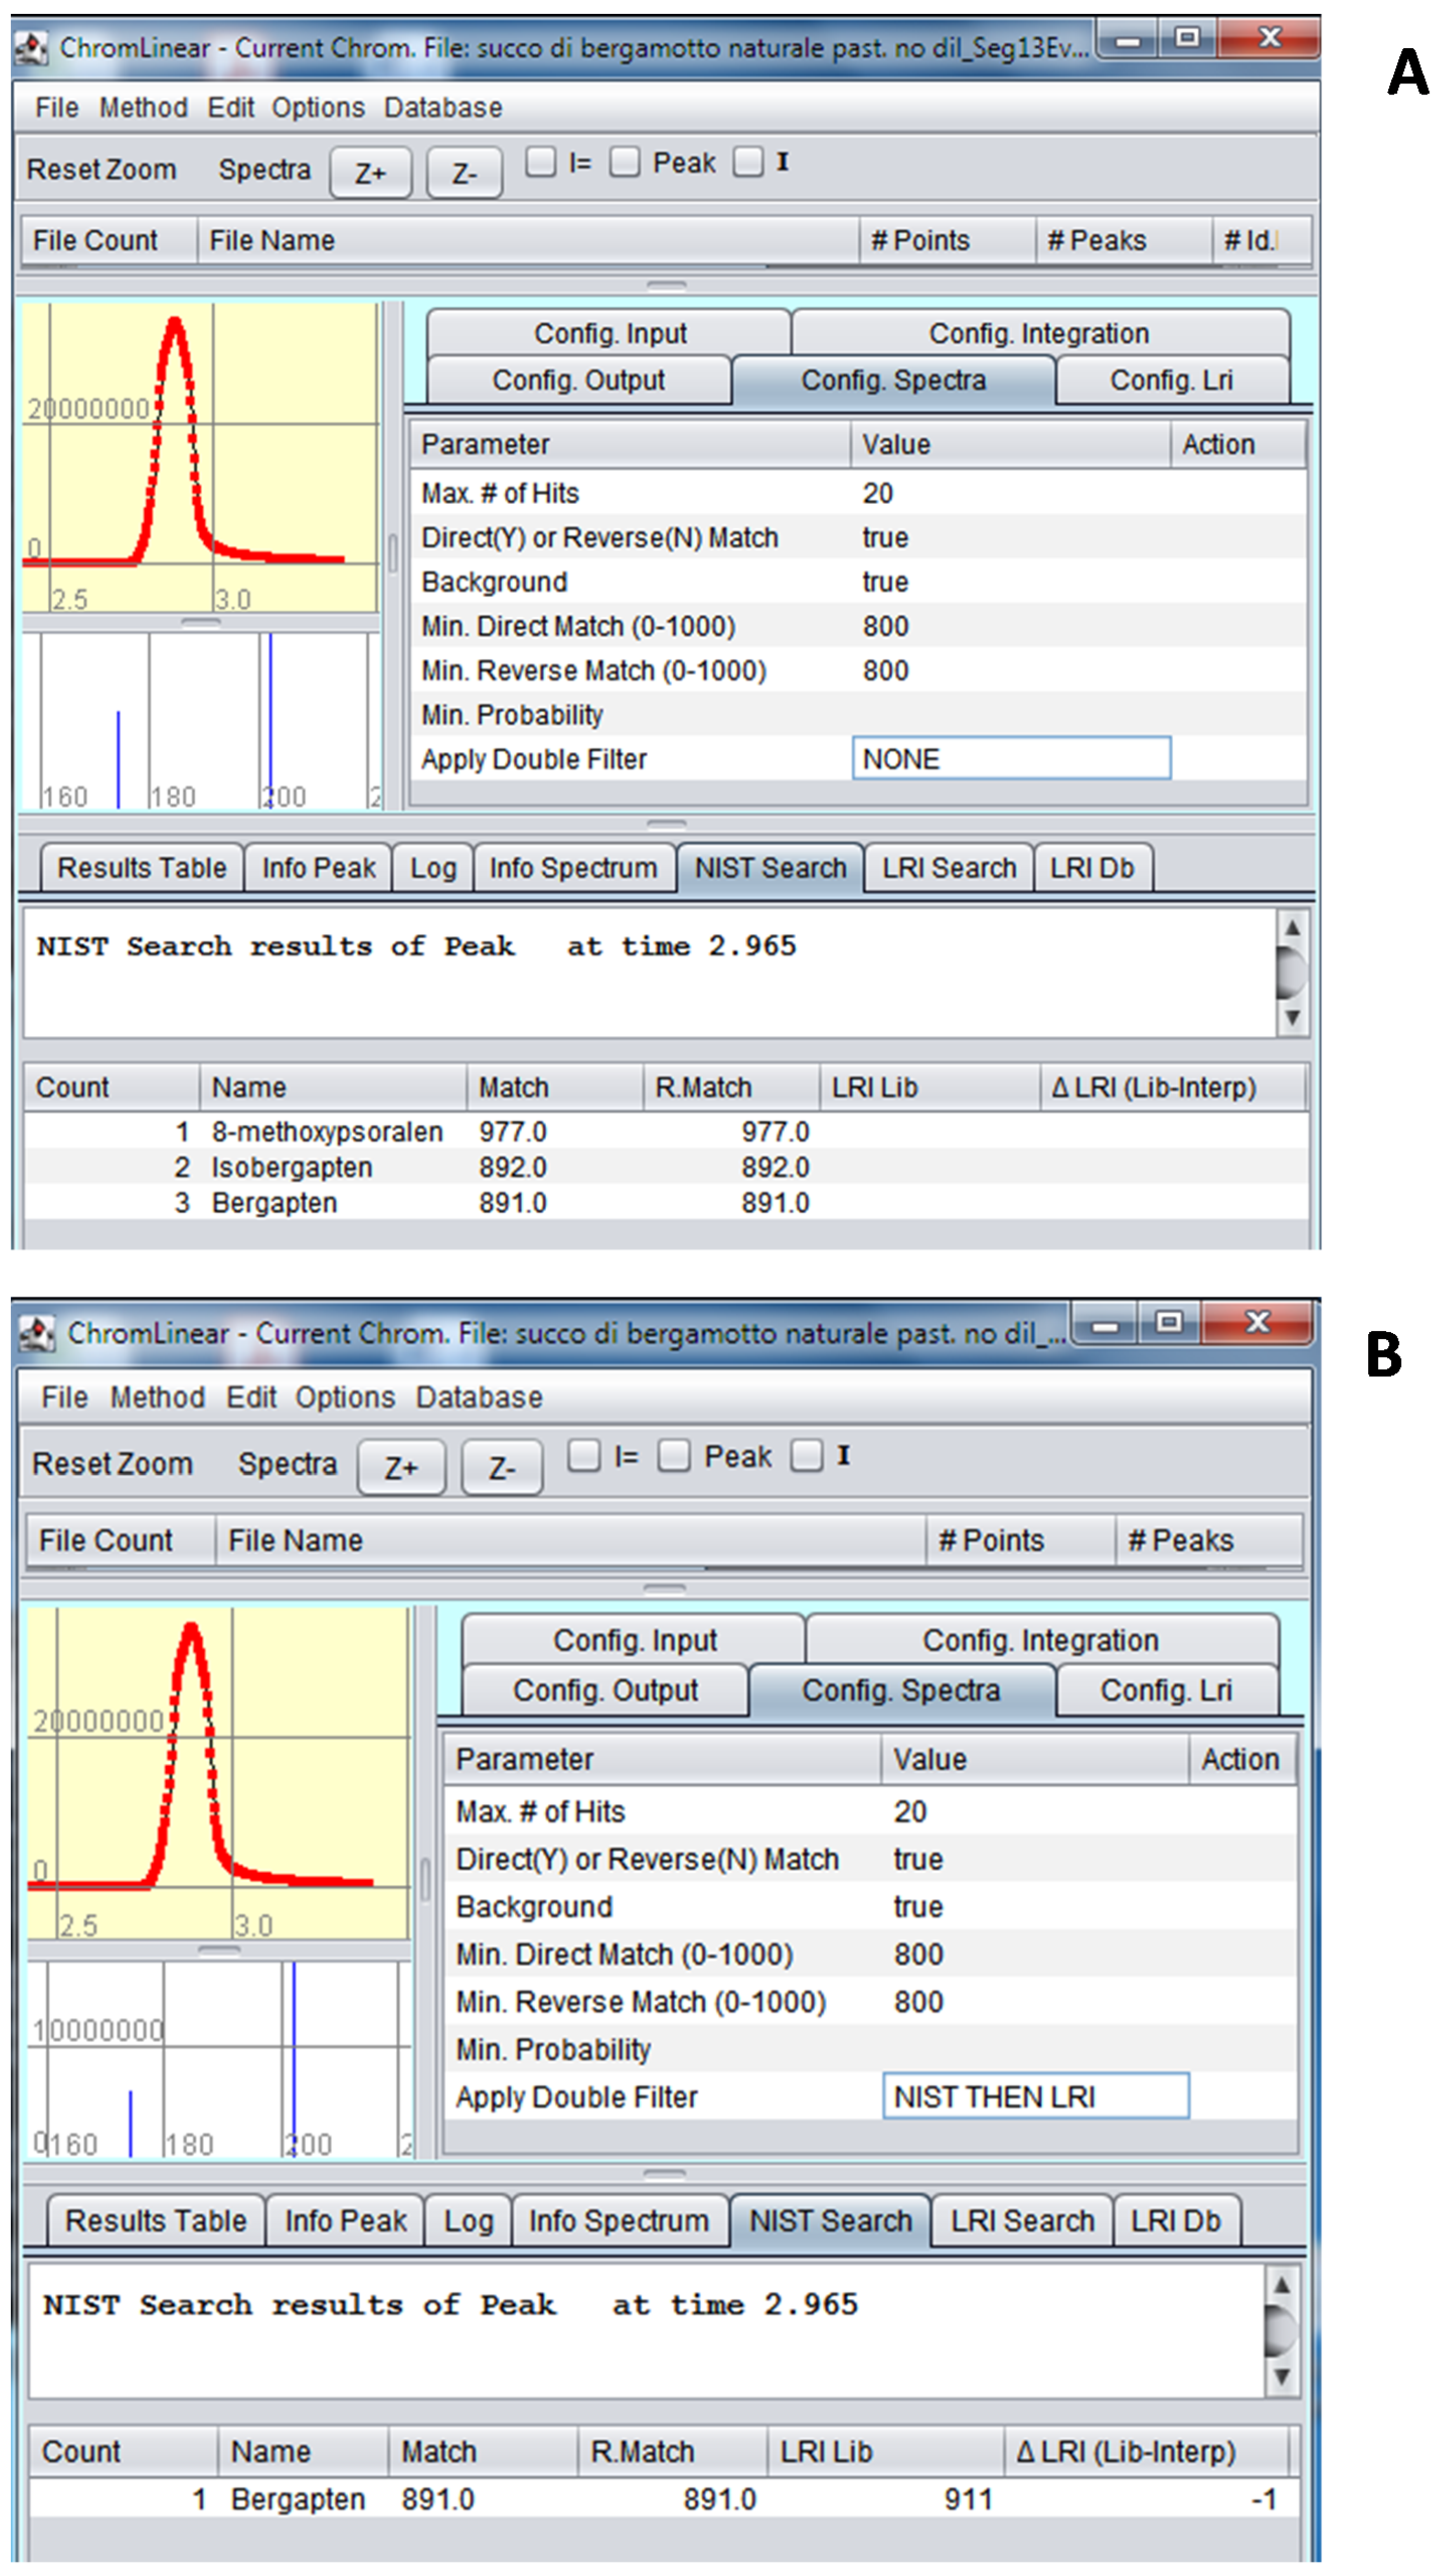The width and height of the screenshot is (1440, 2576).
Task: Click Reset Zoom in window A toolbar
Action: coord(101,169)
